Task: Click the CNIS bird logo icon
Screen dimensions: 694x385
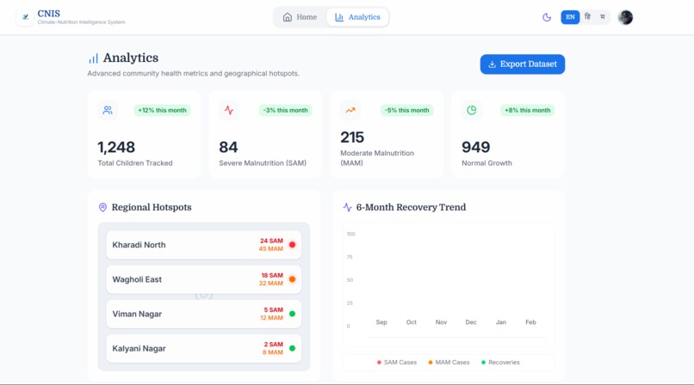Action: tap(25, 17)
